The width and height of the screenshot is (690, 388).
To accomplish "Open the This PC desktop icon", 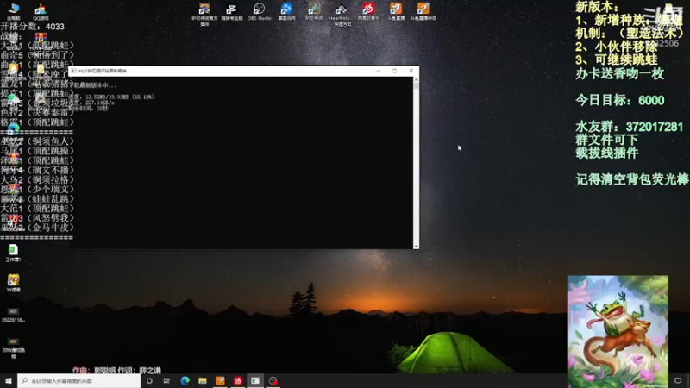I will click(14, 10).
